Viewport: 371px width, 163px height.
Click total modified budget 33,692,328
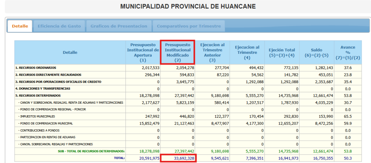tap(184, 158)
